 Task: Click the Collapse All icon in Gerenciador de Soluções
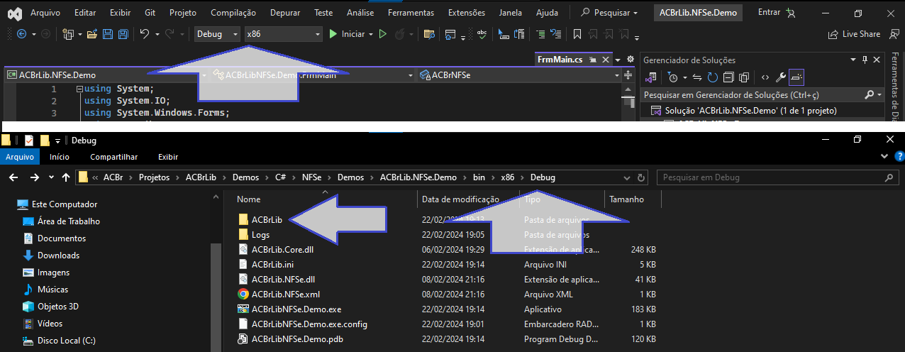coord(728,77)
